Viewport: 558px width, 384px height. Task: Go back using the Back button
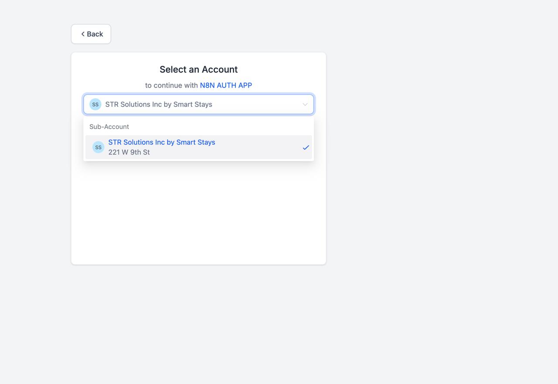[x=91, y=34]
